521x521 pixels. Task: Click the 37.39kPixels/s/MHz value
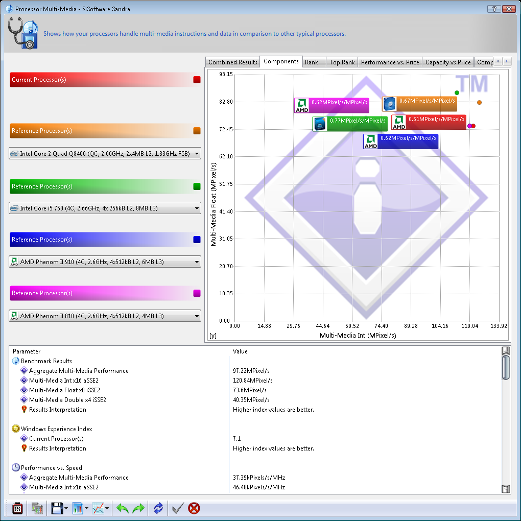tap(259, 477)
